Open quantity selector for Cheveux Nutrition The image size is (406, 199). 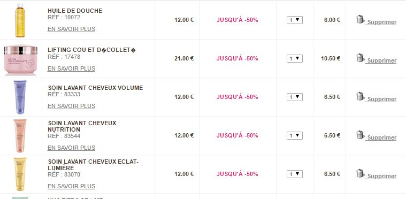[x=295, y=135]
